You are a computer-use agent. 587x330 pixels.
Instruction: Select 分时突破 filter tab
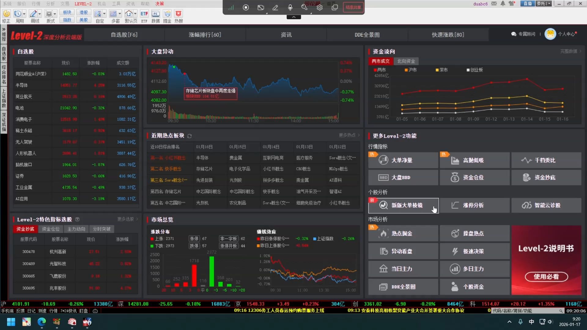click(x=102, y=229)
